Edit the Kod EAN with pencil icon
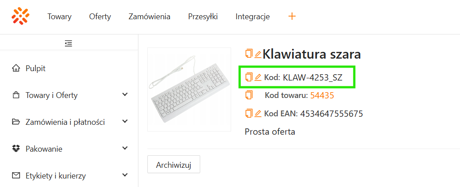Screen dimensions: 460x187 (x=258, y=114)
